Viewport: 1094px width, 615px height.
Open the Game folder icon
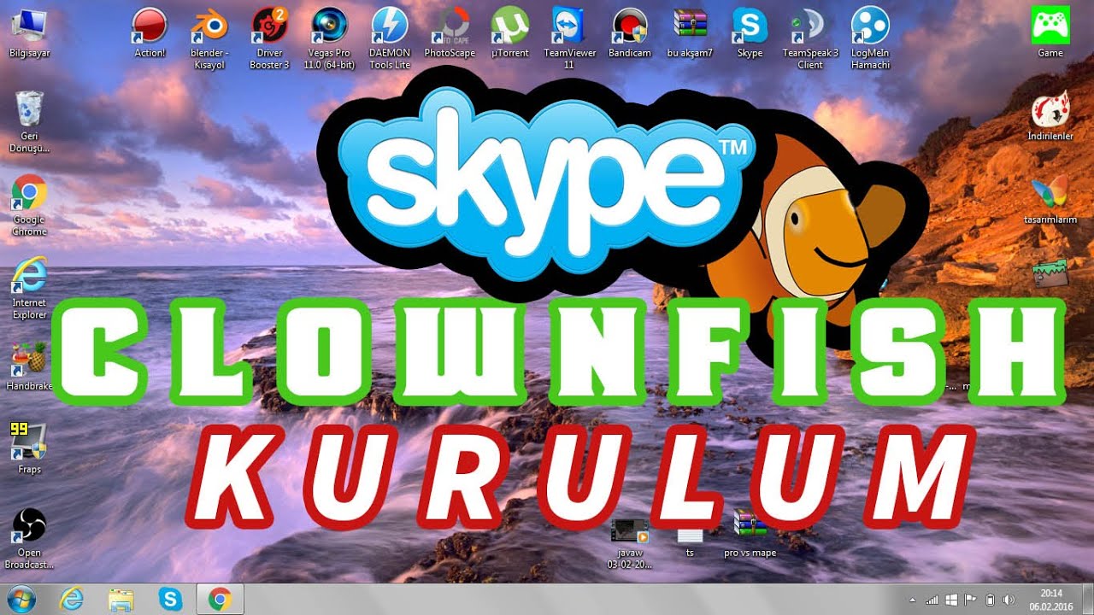click(1050, 32)
